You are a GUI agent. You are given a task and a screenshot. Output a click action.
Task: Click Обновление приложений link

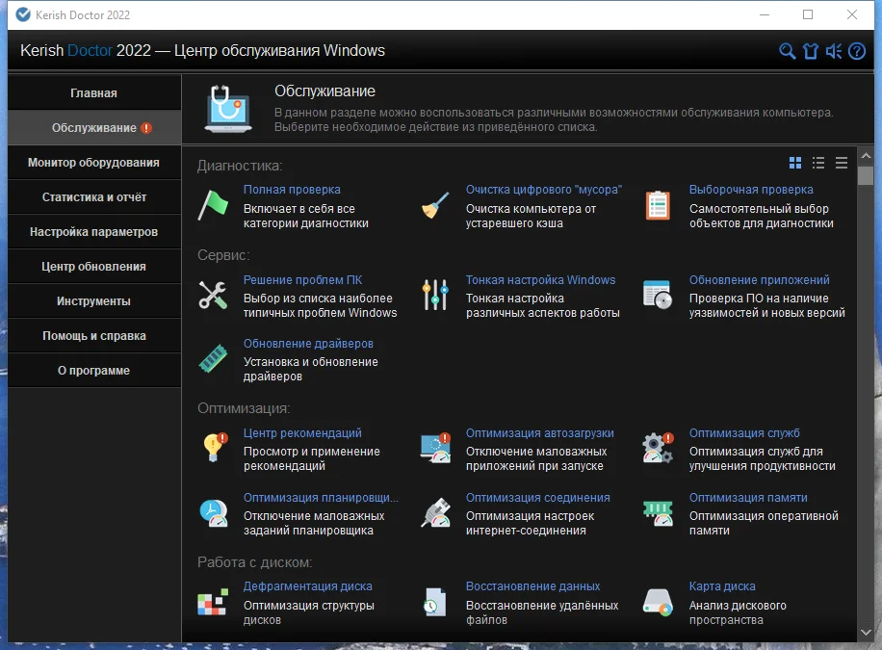click(x=760, y=279)
